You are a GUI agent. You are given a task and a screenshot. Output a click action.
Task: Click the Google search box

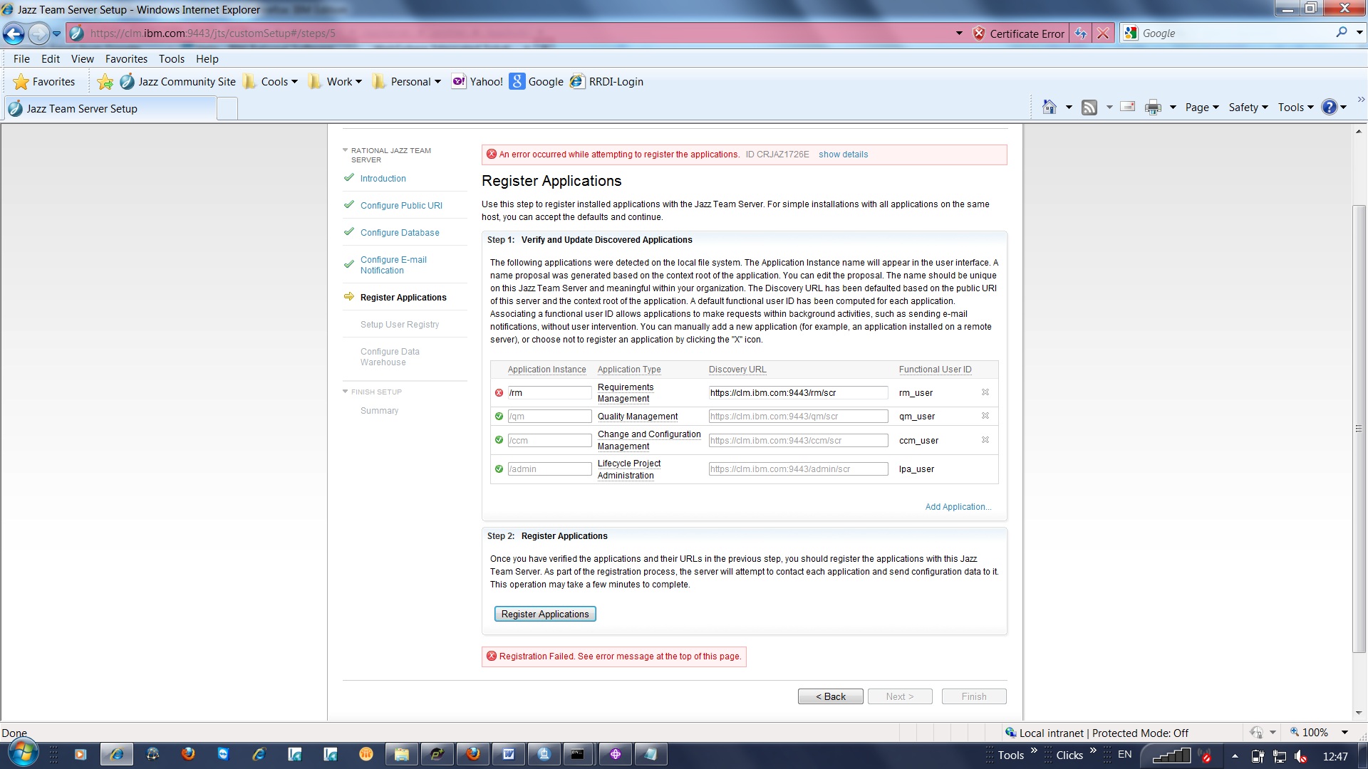[x=1236, y=33]
